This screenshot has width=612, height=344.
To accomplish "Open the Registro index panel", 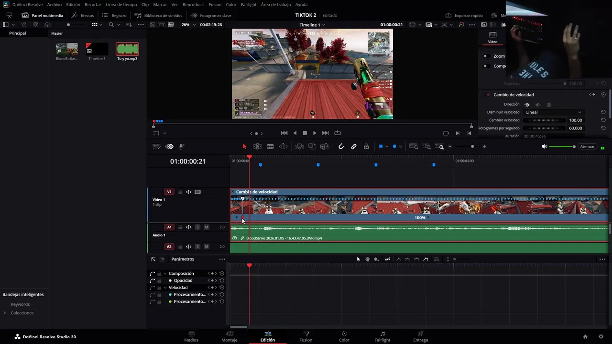I will [115, 15].
